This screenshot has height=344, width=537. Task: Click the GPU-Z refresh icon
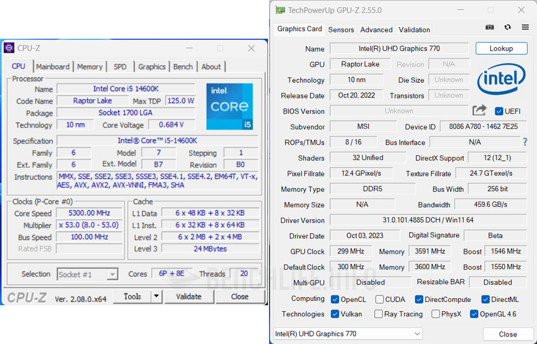click(507, 27)
